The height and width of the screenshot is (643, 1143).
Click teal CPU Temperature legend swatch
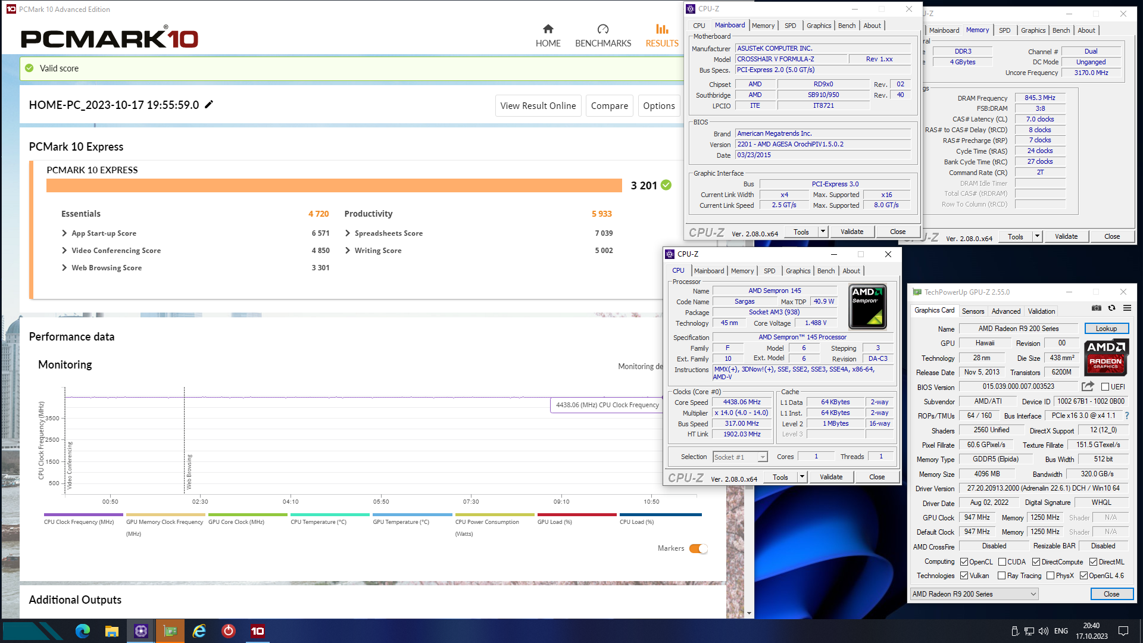tap(330, 515)
